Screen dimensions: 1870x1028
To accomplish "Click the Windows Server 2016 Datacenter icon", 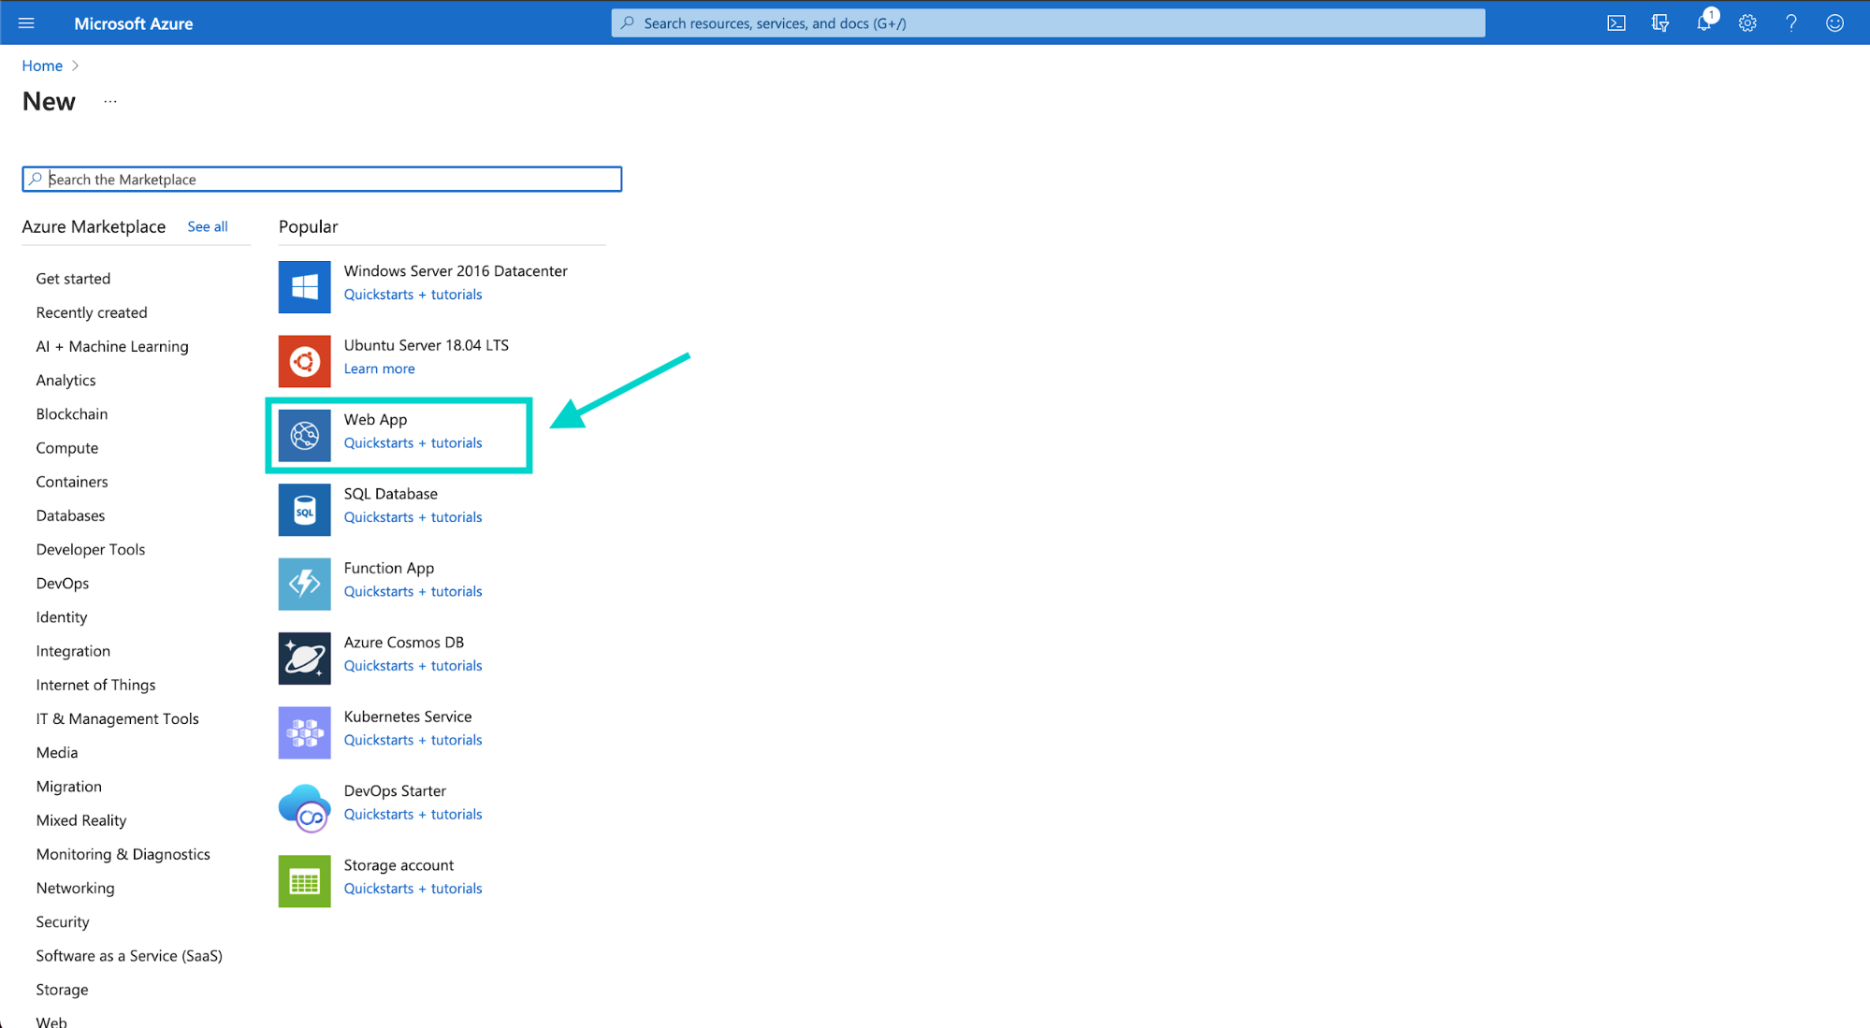I will (x=304, y=286).
